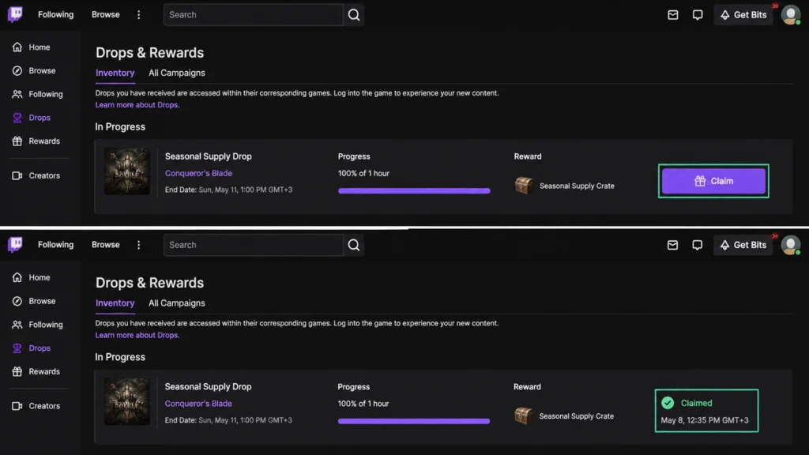Open whispers chat icon in upper screenshot

point(698,15)
